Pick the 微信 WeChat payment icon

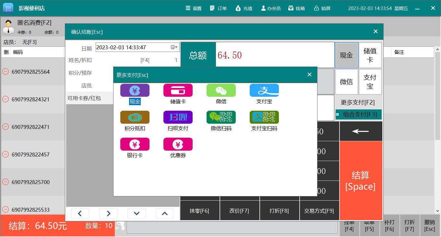(221, 91)
